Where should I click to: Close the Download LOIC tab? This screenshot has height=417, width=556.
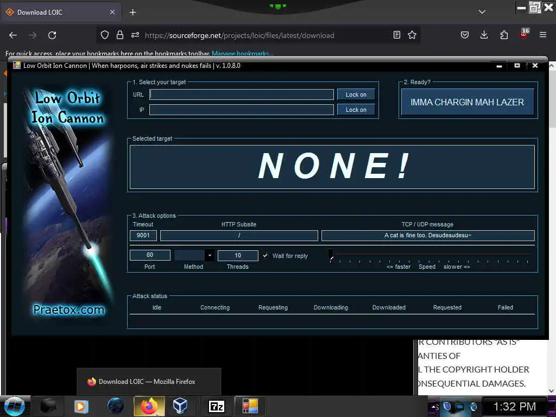point(112,12)
